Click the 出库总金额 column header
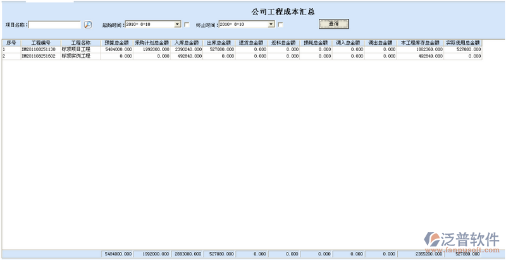The image size is (506, 260). [219, 43]
